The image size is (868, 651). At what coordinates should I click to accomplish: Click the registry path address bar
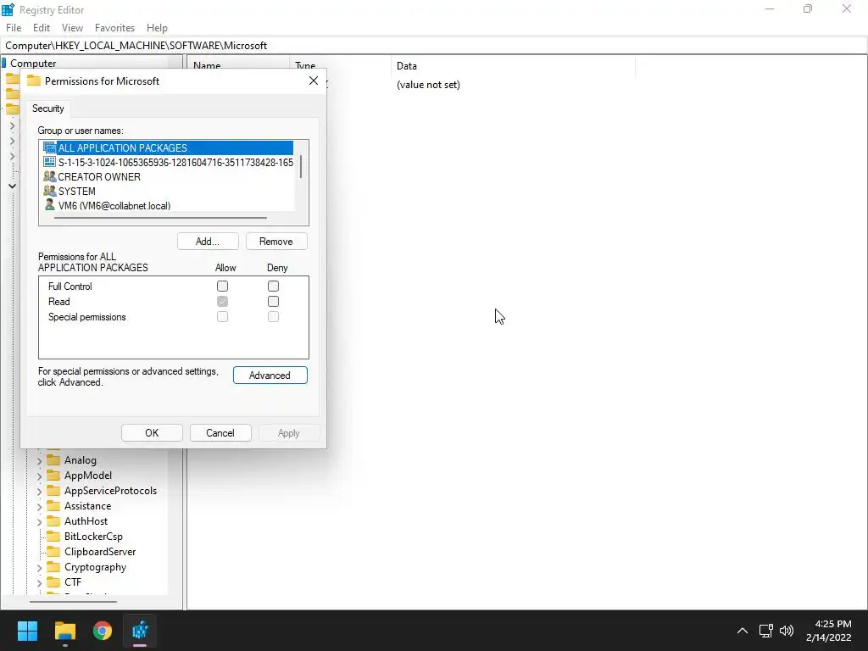click(x=434, y=46)
